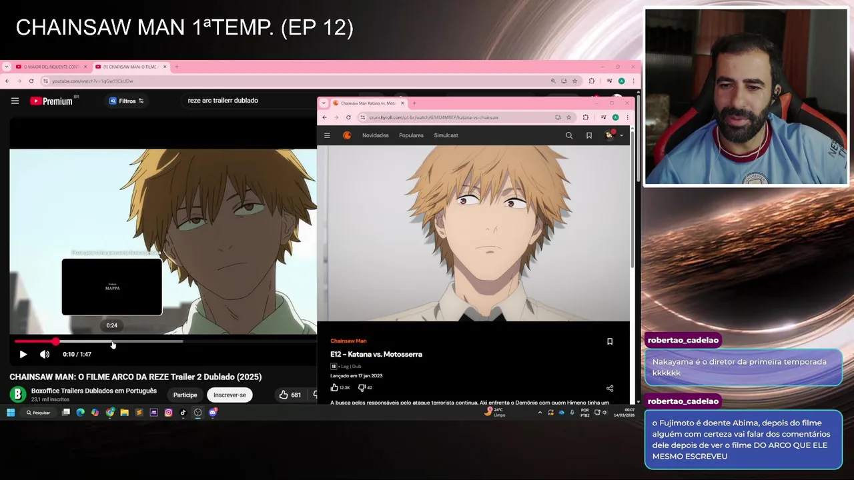Reload the YouTube page
This screenshot has width=854, height=480.
(x=31, y=81)
